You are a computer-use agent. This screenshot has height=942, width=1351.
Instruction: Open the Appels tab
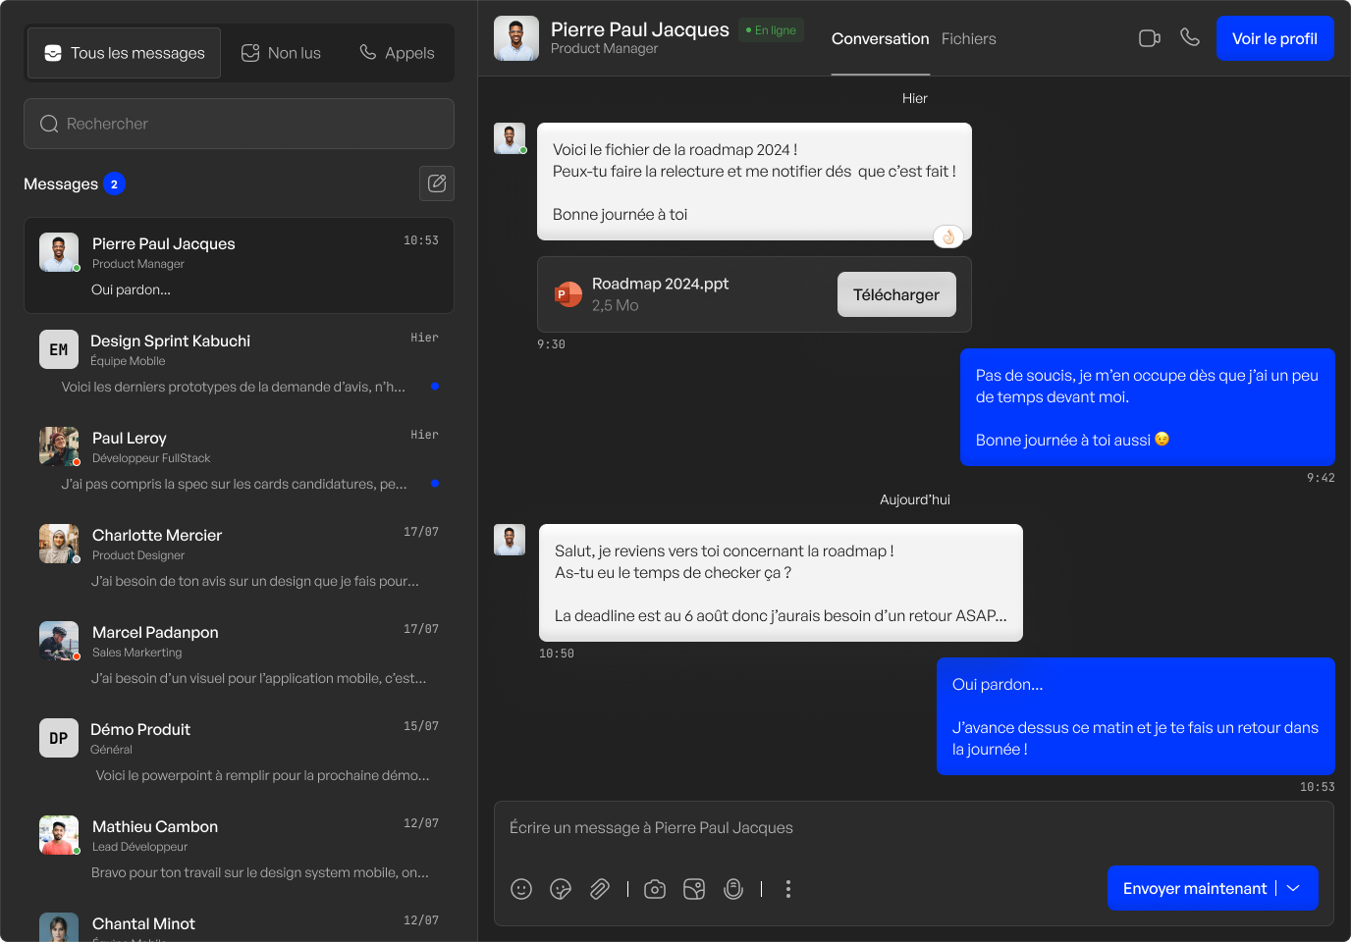397,53
